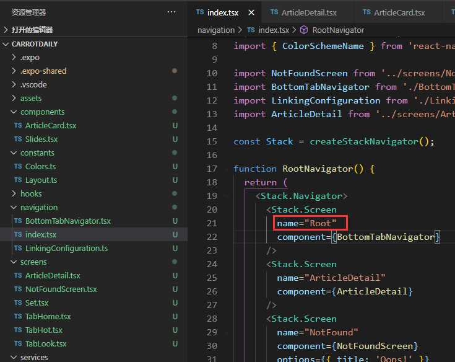This screenshot has width=455, height=362.
Task: Open LinkingConfiguration.ts file
Action: click(x=66, y=249)
